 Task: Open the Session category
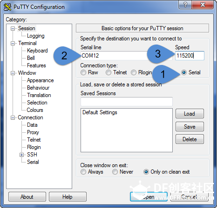point(27,28)
